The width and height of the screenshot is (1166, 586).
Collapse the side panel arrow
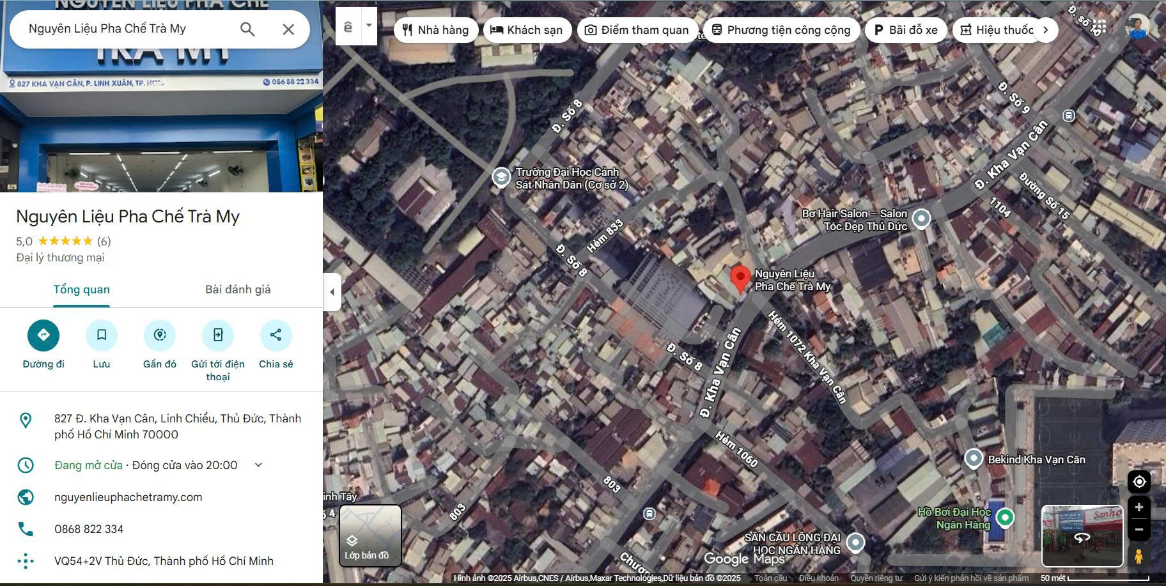click(x=332, y=292)
